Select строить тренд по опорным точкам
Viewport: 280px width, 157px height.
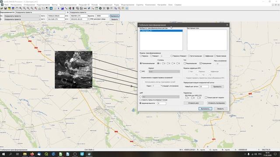point(140,100)
